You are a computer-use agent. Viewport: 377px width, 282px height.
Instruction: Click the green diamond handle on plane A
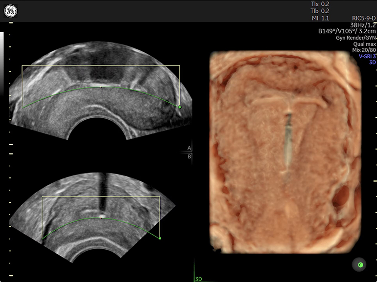[x=180, y=107]
